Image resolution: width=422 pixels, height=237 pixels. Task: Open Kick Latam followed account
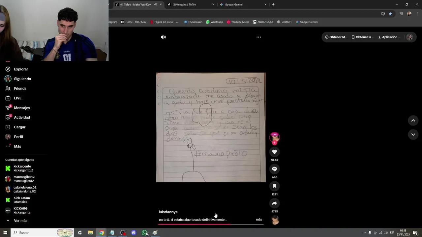click(x=21, y=200)
